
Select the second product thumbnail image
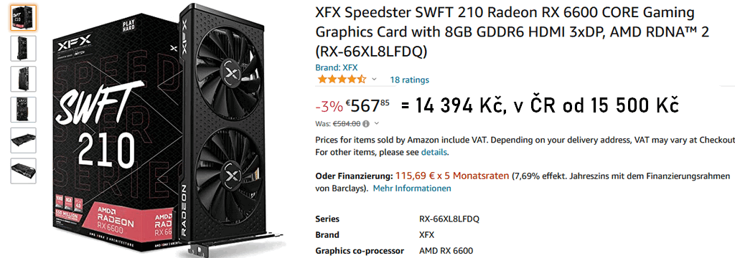(23, 48)
